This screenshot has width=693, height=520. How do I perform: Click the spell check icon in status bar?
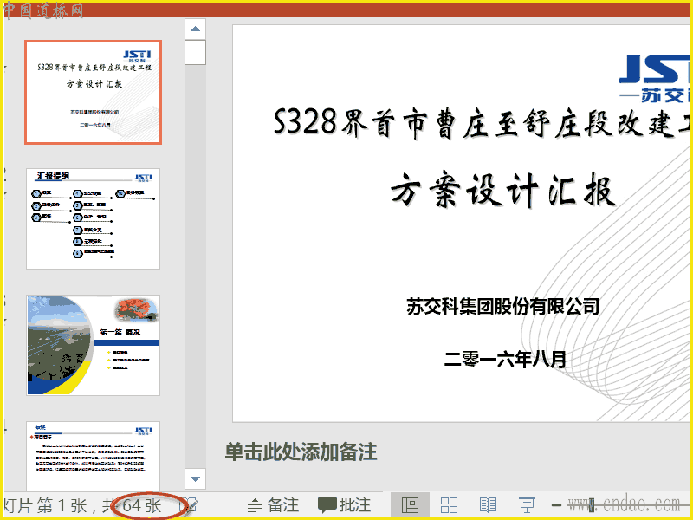pos(191,505)
